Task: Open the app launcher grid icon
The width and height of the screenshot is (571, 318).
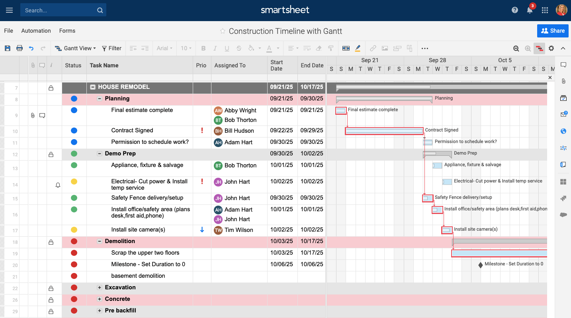Action: (x=545, y=10)
